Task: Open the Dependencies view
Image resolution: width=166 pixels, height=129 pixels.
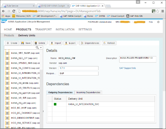Action: (90, 43)
